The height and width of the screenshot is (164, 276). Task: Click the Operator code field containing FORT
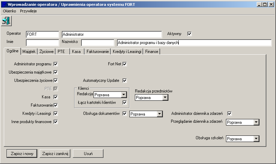tap(42, 34)
